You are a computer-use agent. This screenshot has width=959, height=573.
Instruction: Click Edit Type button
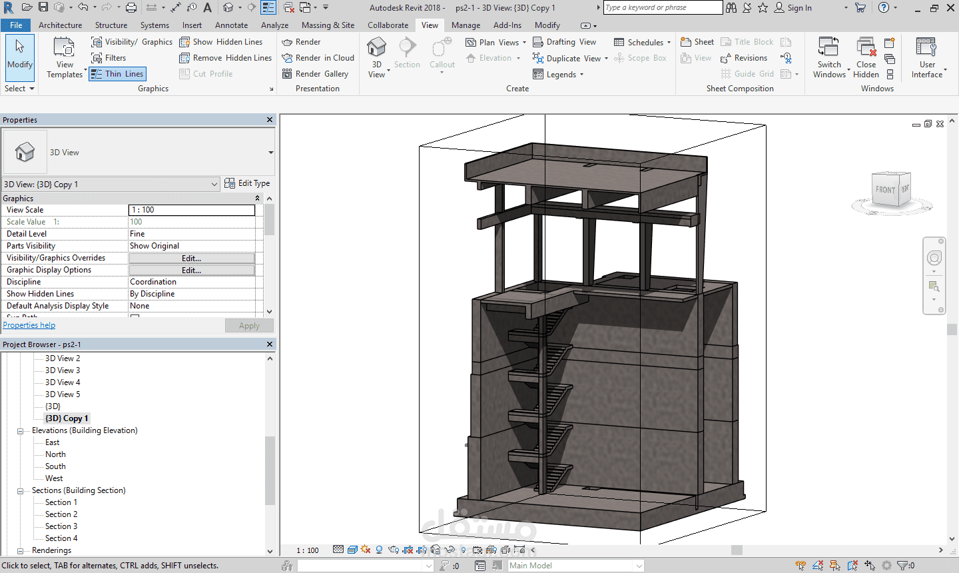(x=247, y=183)
